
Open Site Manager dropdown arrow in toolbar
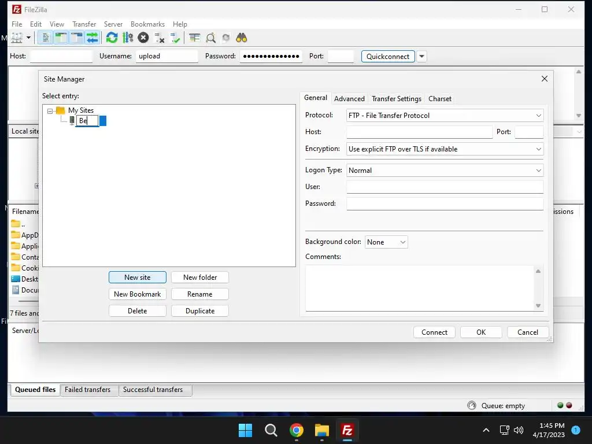pos(28,38)
